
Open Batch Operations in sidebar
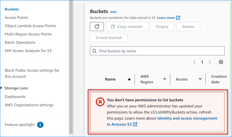pyautogui.click(x=20, y=42)
